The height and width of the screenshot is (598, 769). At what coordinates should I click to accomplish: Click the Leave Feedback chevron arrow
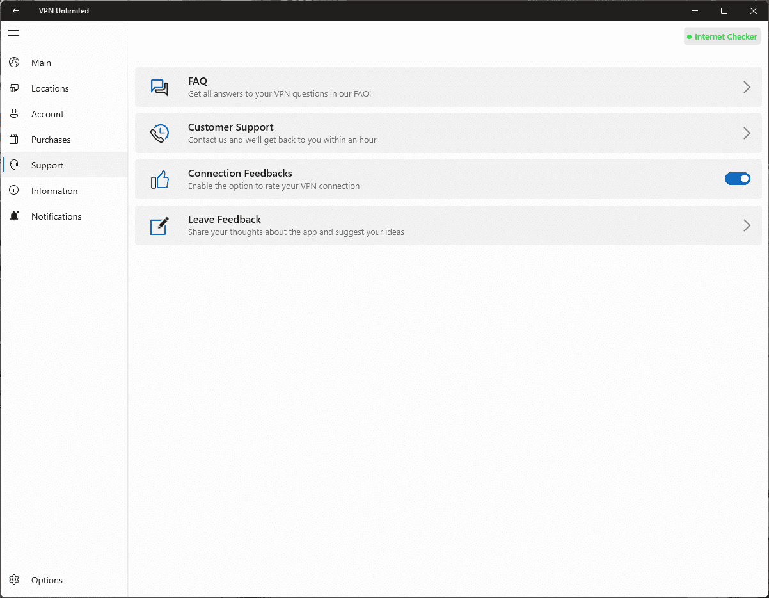pyautogui.click(x=747, y=225)
